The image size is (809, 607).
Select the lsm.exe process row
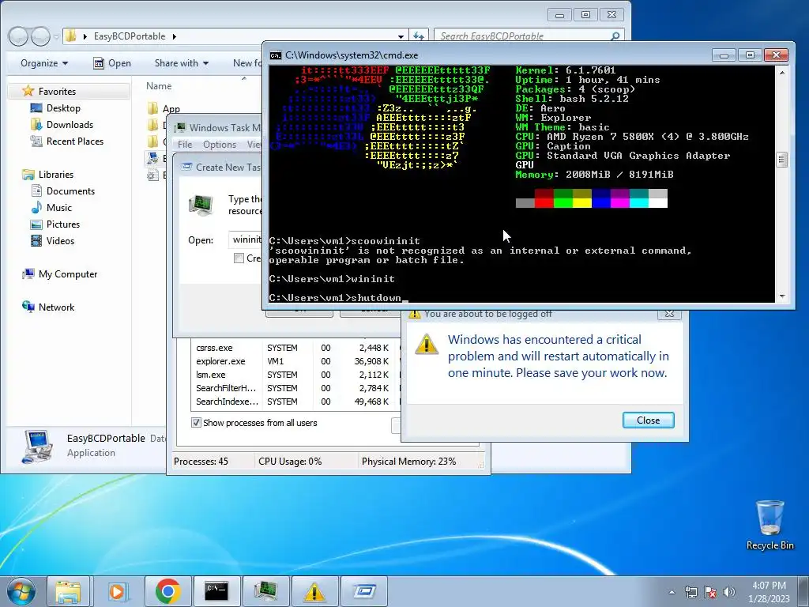point(295,375)
